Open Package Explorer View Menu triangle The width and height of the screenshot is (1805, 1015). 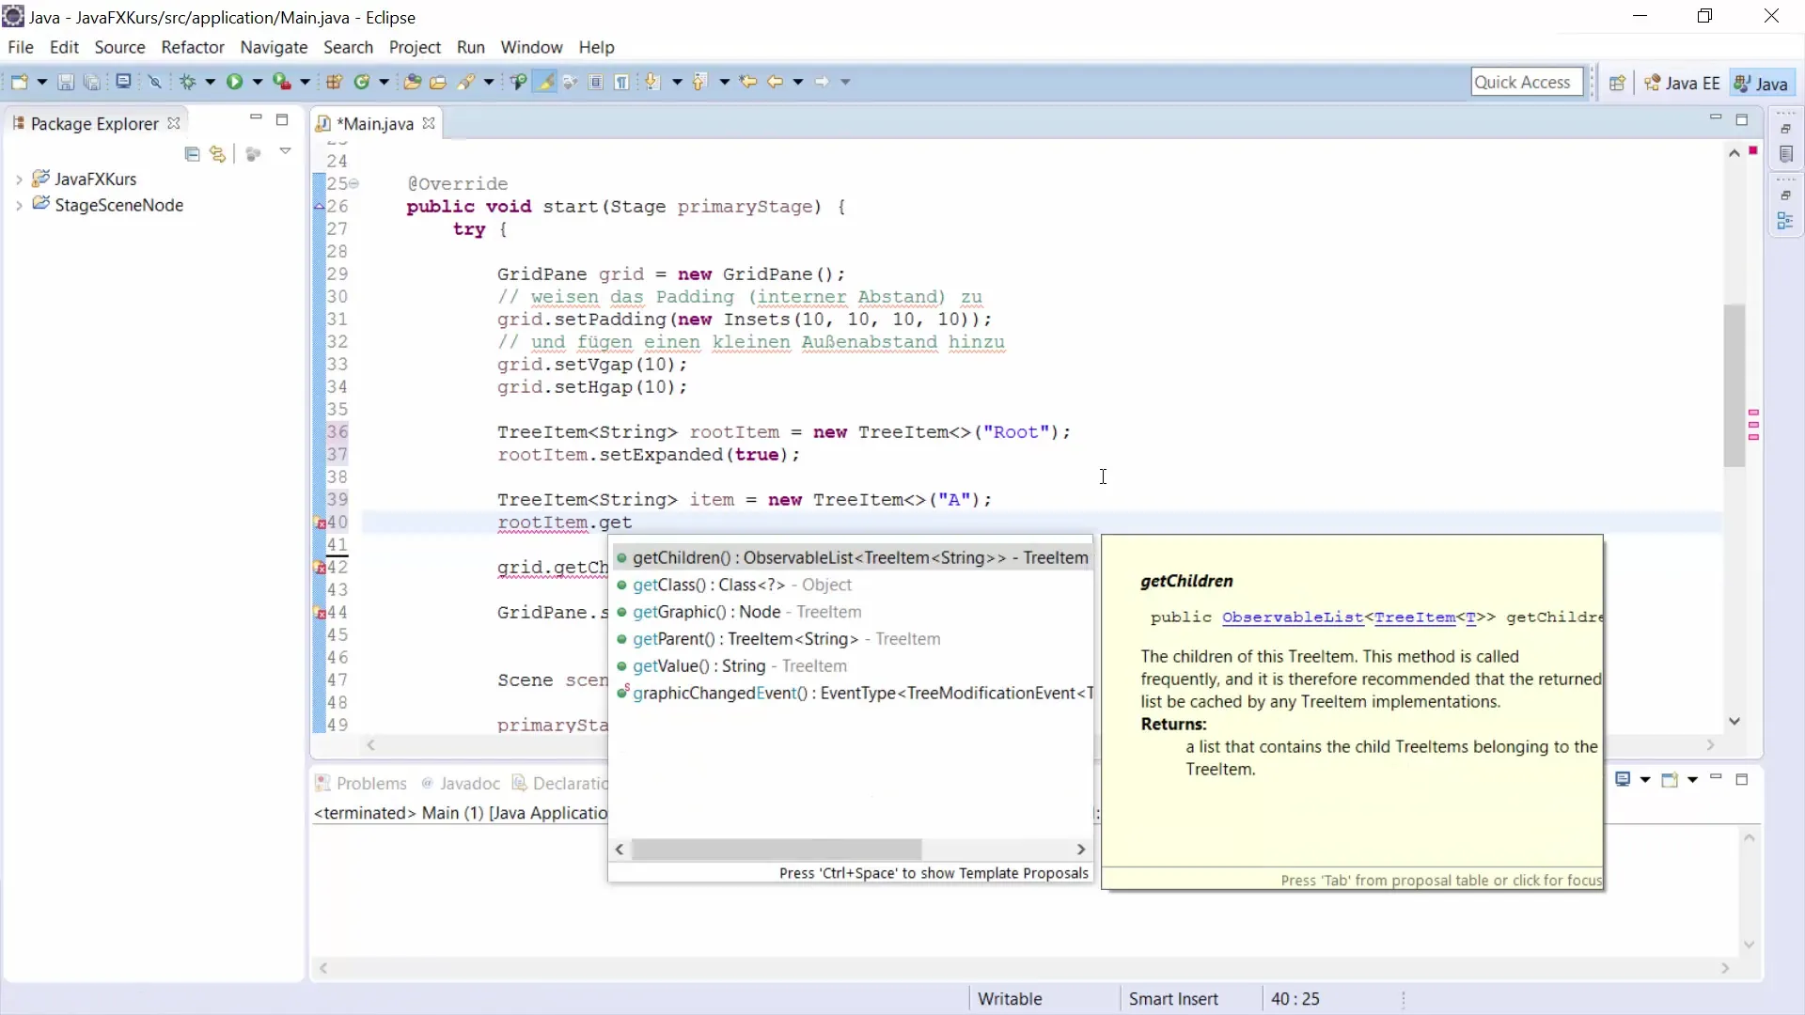(285, 151)
